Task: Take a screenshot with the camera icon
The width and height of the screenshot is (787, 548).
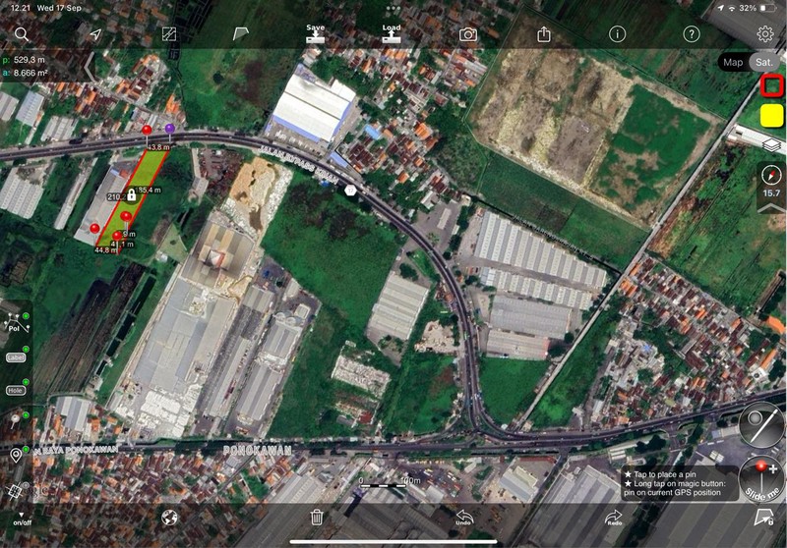Action: pyautogui.click(x=468, y=34)
